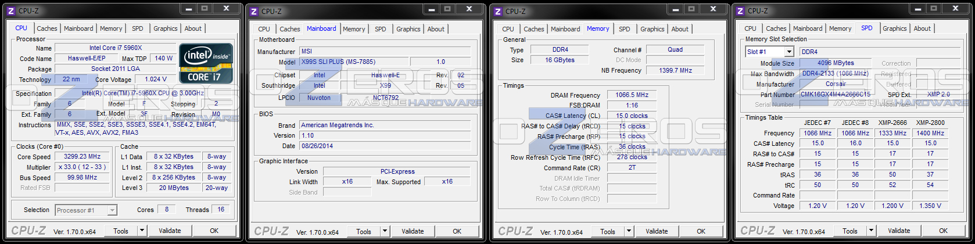Close the CPU-Z window showing the SPD tab
The image size is (975, 244).
955,8
